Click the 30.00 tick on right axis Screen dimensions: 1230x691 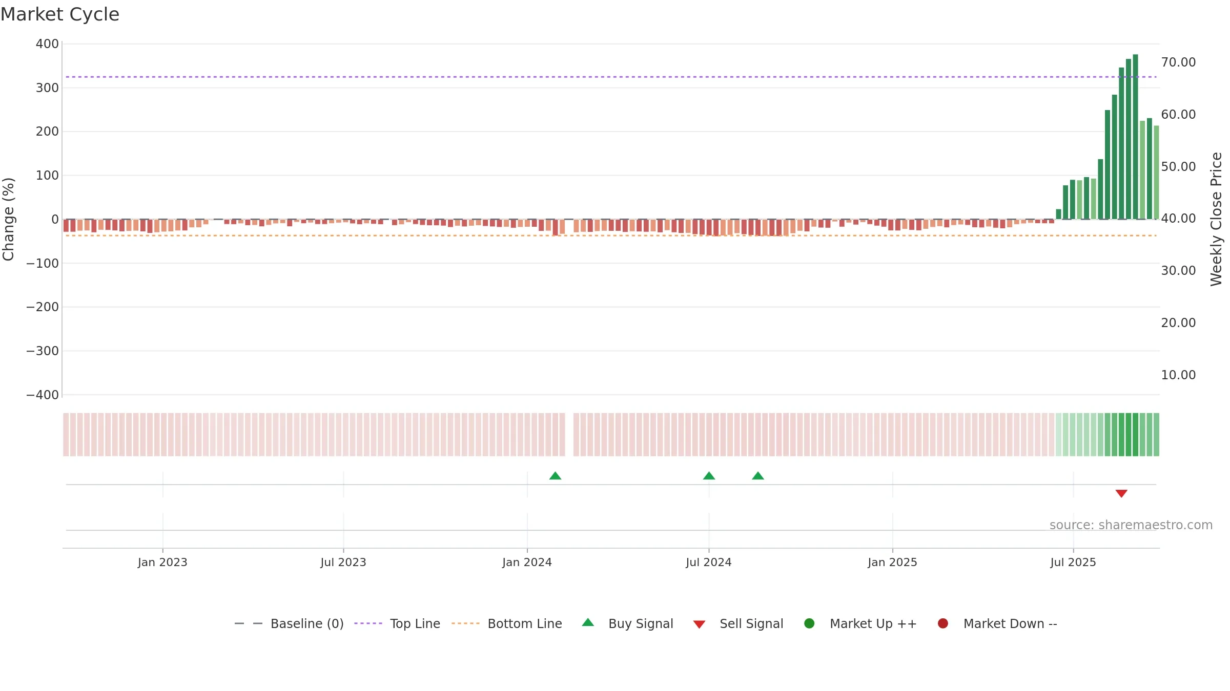(x=1178, y=271)
